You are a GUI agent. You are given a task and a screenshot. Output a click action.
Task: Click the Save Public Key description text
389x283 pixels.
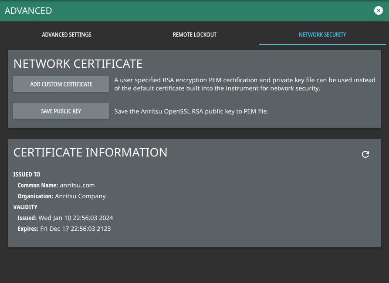point(191,111)
